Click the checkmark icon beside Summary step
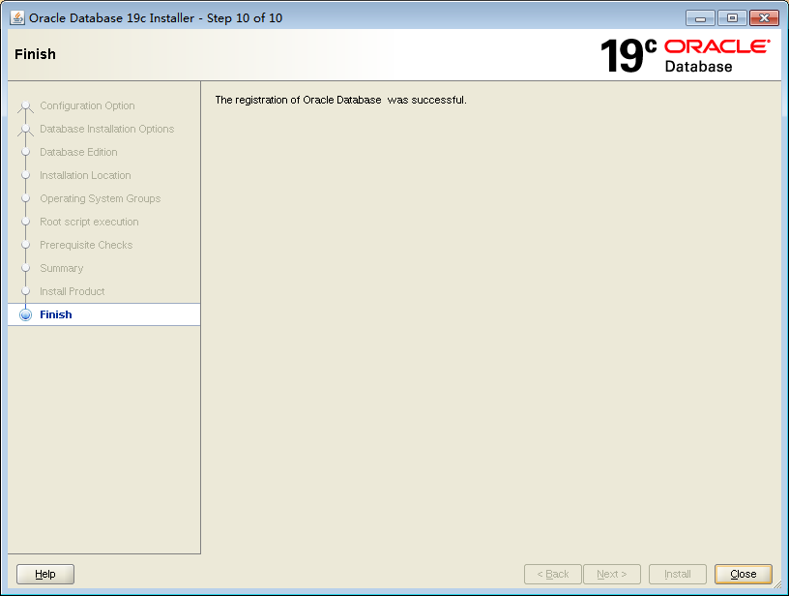 (24, 268)
